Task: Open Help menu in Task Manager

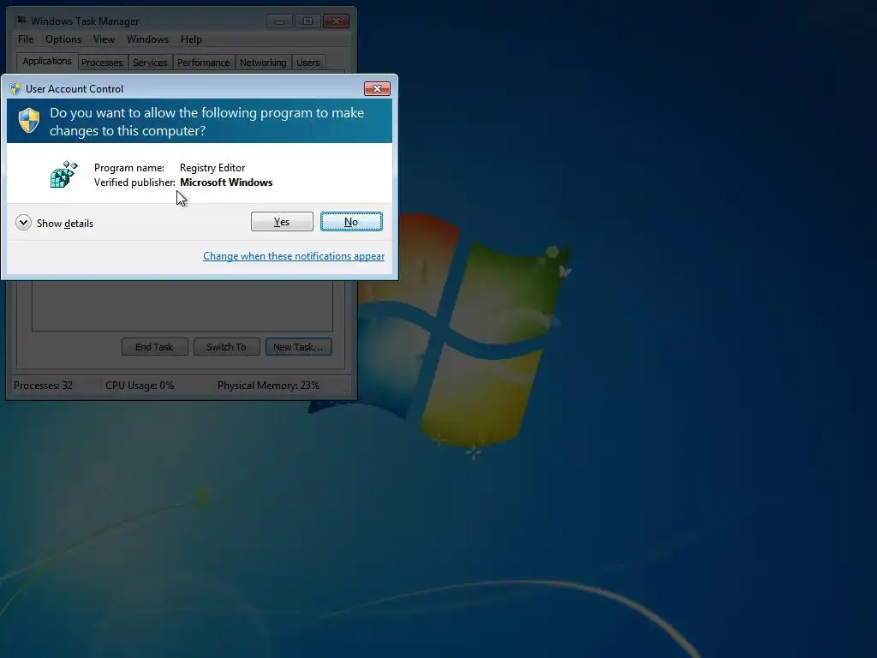Action: pyautogui.click(x=191, y=39)
